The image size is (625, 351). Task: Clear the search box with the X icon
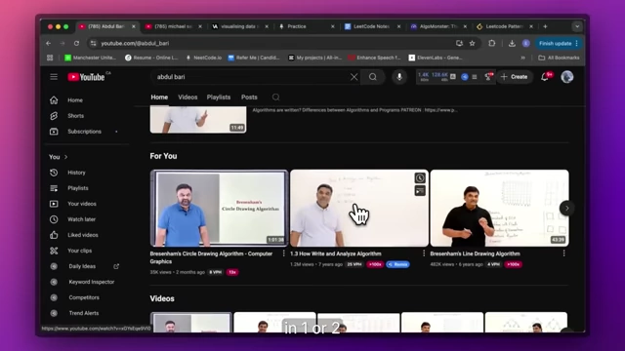tap(354, 77)
